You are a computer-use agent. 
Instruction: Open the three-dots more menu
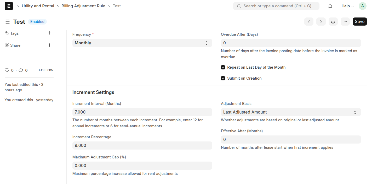(345, 22)
